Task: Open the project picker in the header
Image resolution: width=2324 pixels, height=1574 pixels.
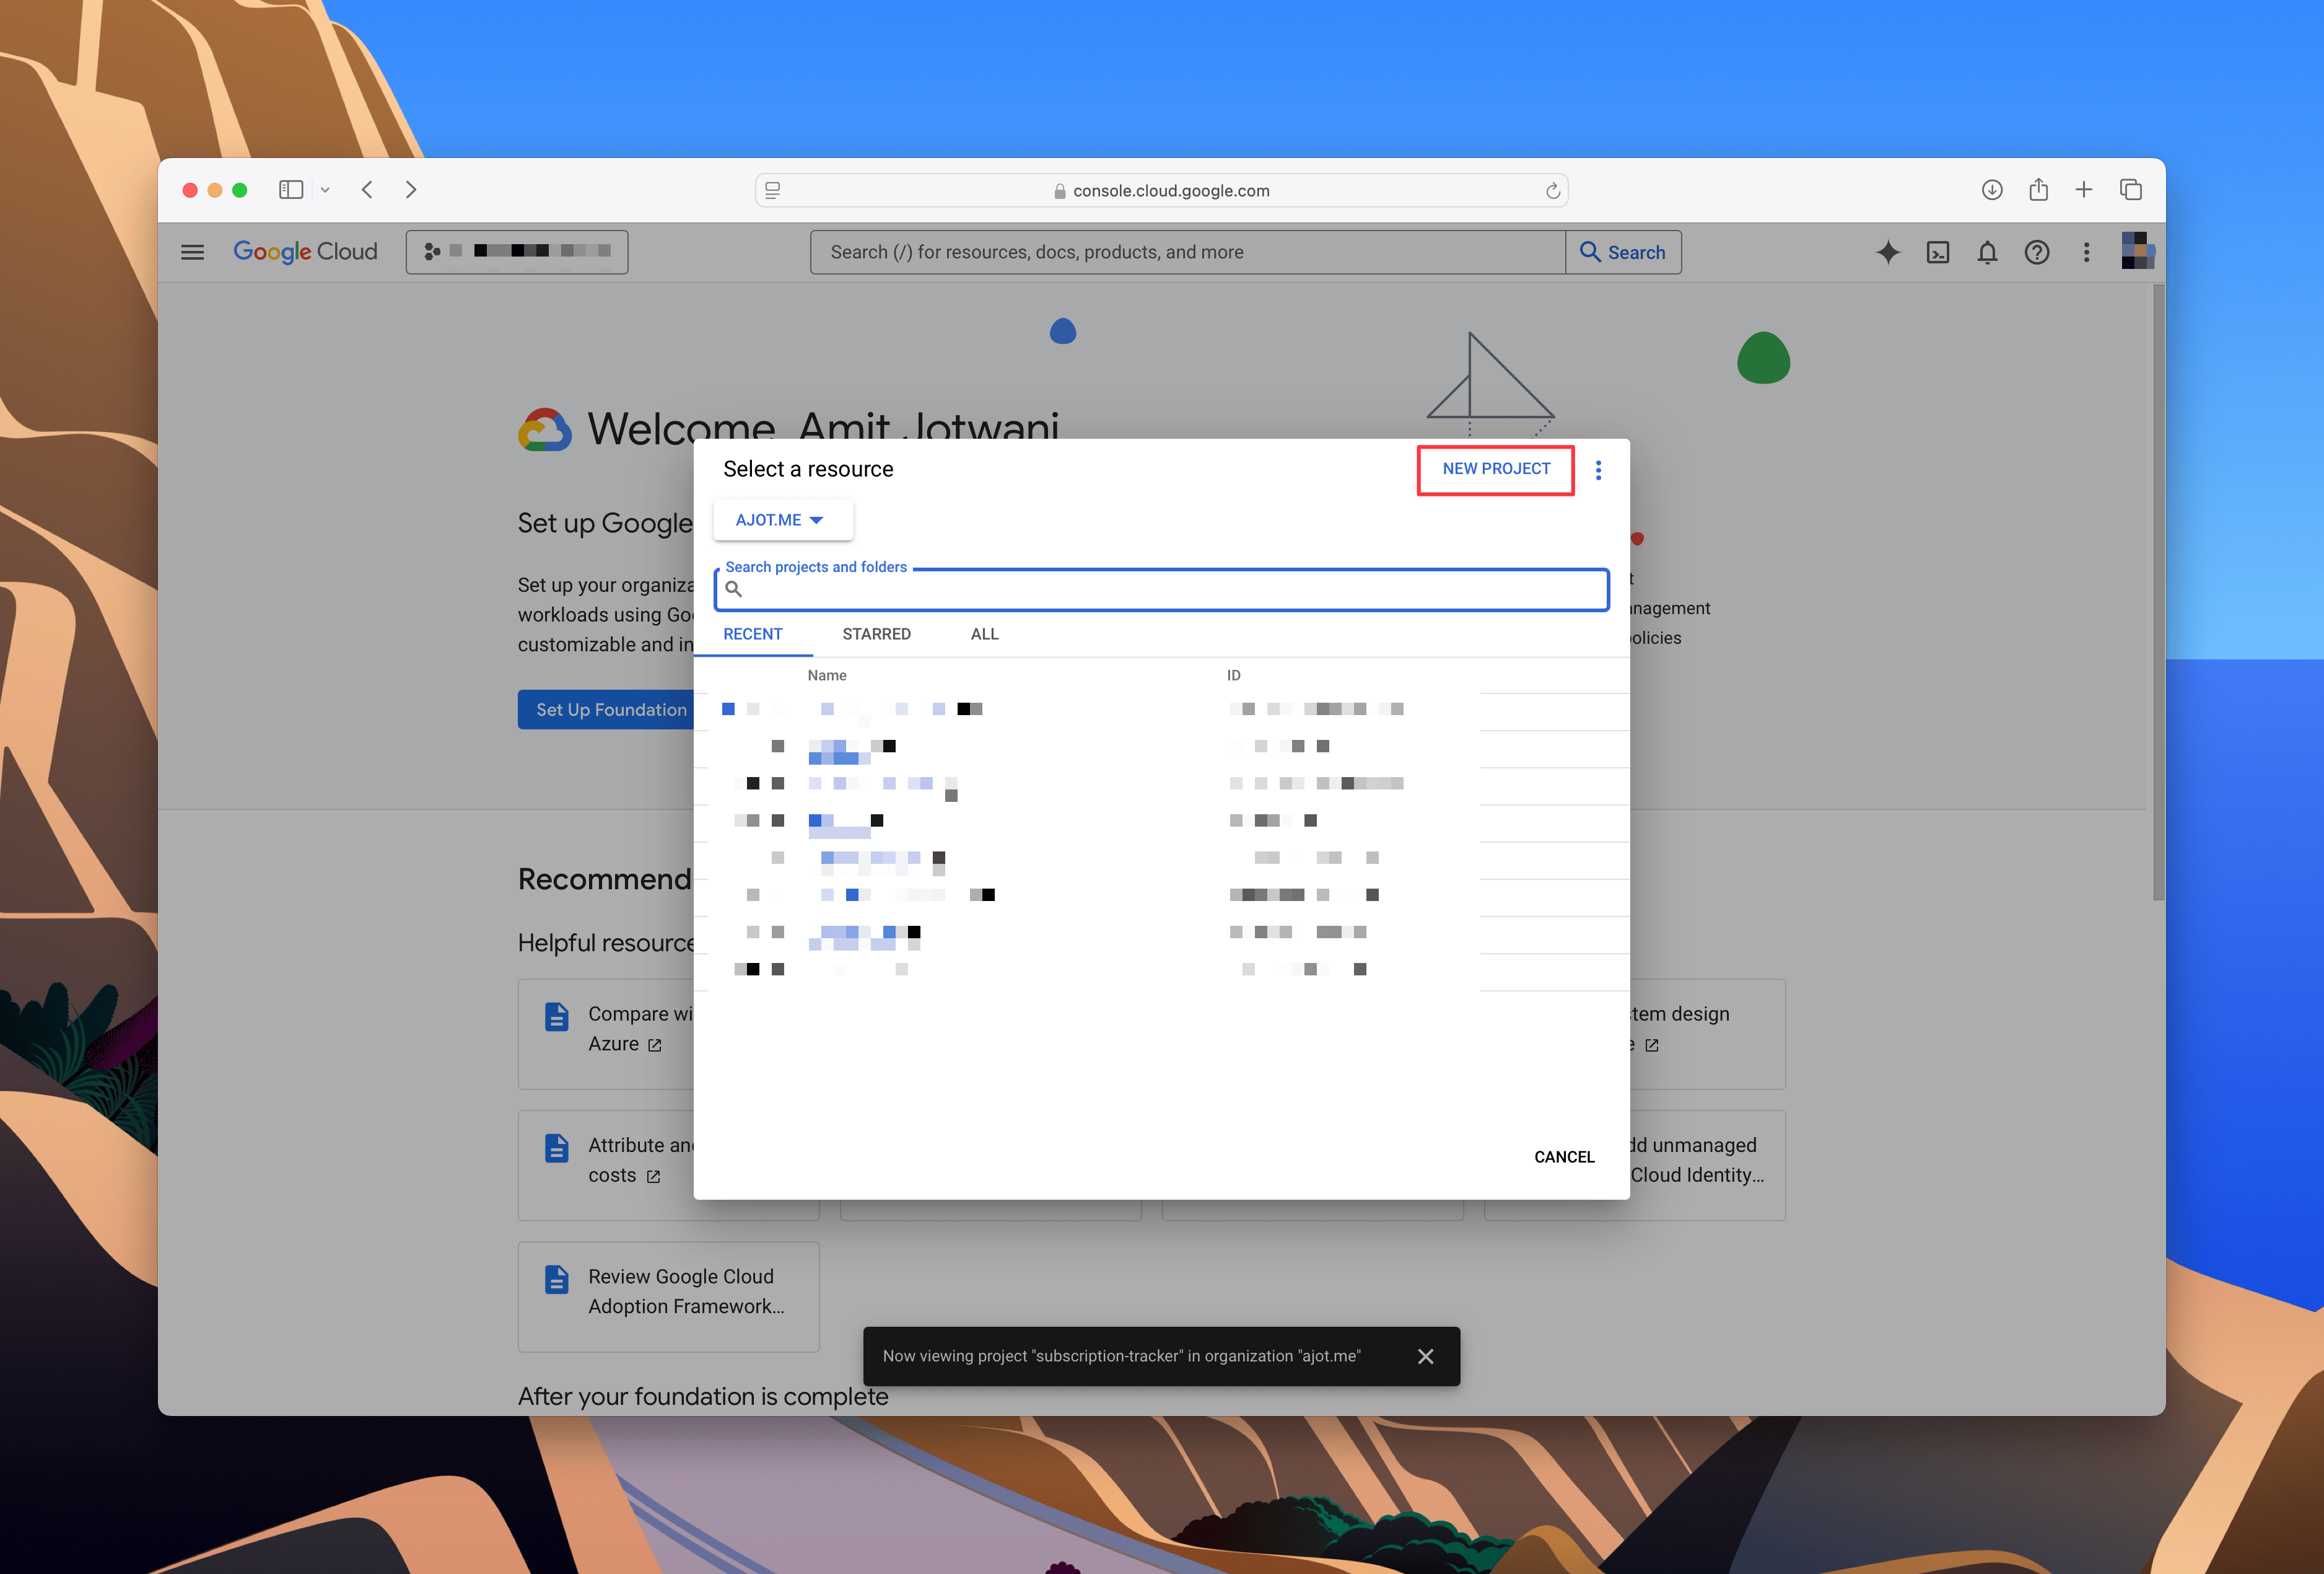Action: 517,252
